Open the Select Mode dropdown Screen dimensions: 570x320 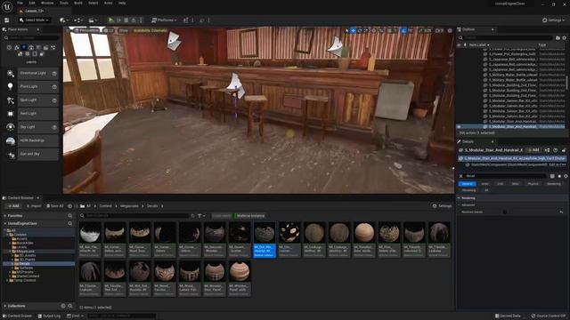point(35,20)
